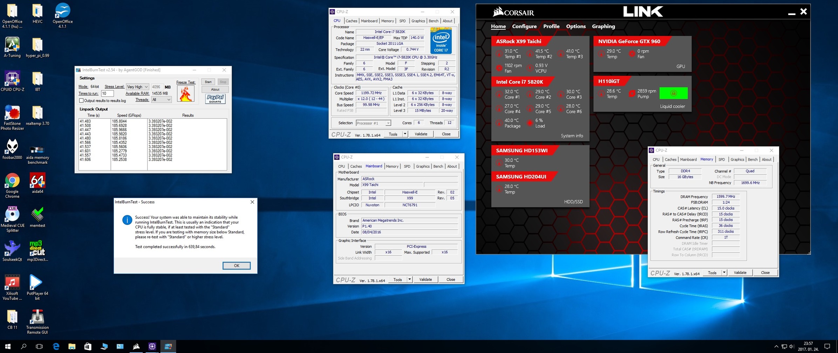Click CPU-Z icon in taskbar

[x=152, y=346]
